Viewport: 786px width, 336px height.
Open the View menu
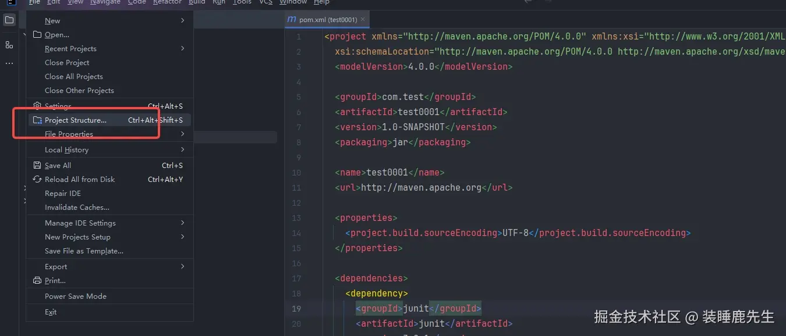75,2
